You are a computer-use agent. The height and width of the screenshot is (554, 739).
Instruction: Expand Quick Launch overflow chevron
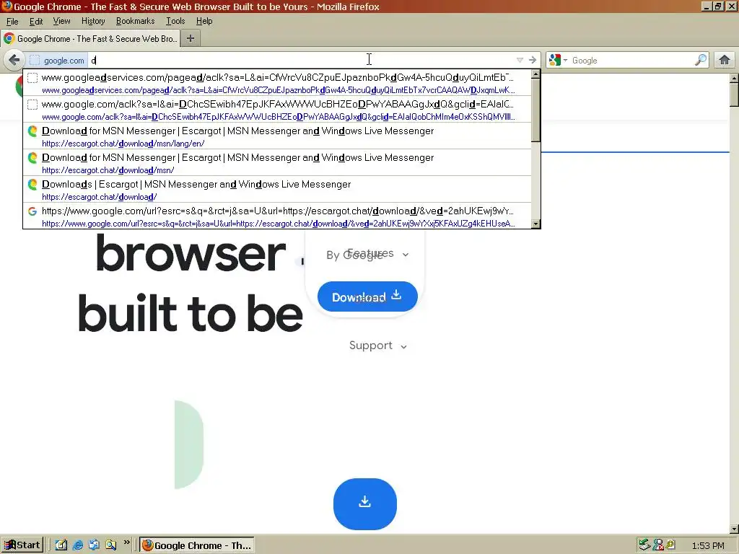[x=127, y=543]
